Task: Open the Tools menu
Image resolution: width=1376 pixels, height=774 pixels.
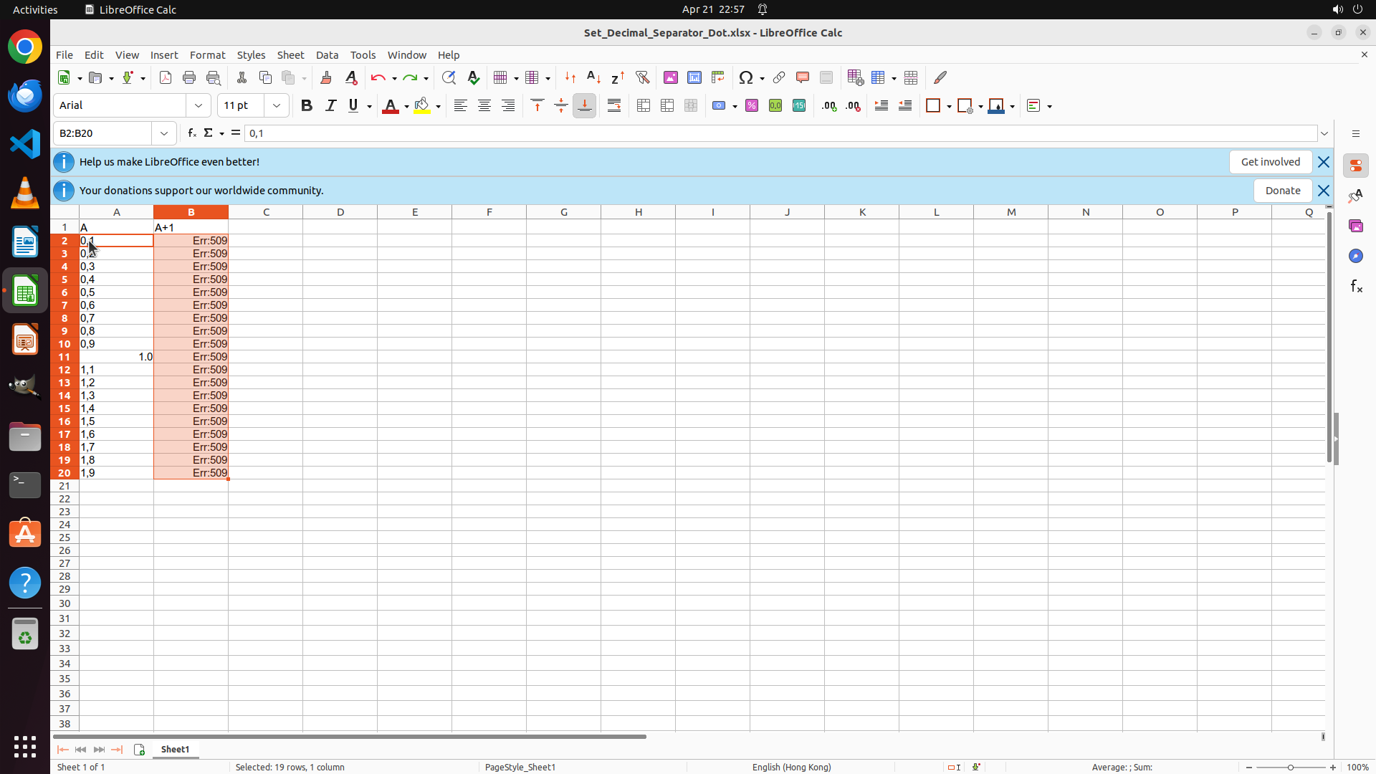Action: tap(363, 55)
